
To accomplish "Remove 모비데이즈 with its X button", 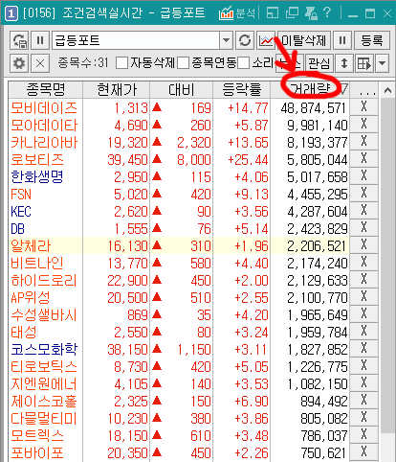I will pos(363,106).
